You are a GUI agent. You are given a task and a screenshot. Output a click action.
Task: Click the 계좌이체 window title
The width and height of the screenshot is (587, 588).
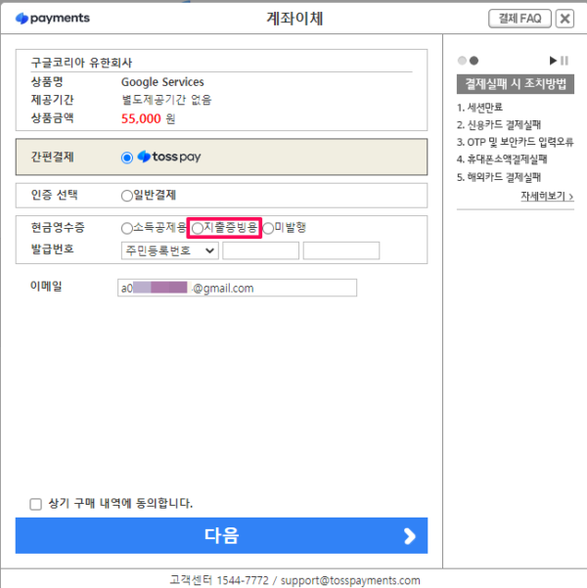(294, 19)
